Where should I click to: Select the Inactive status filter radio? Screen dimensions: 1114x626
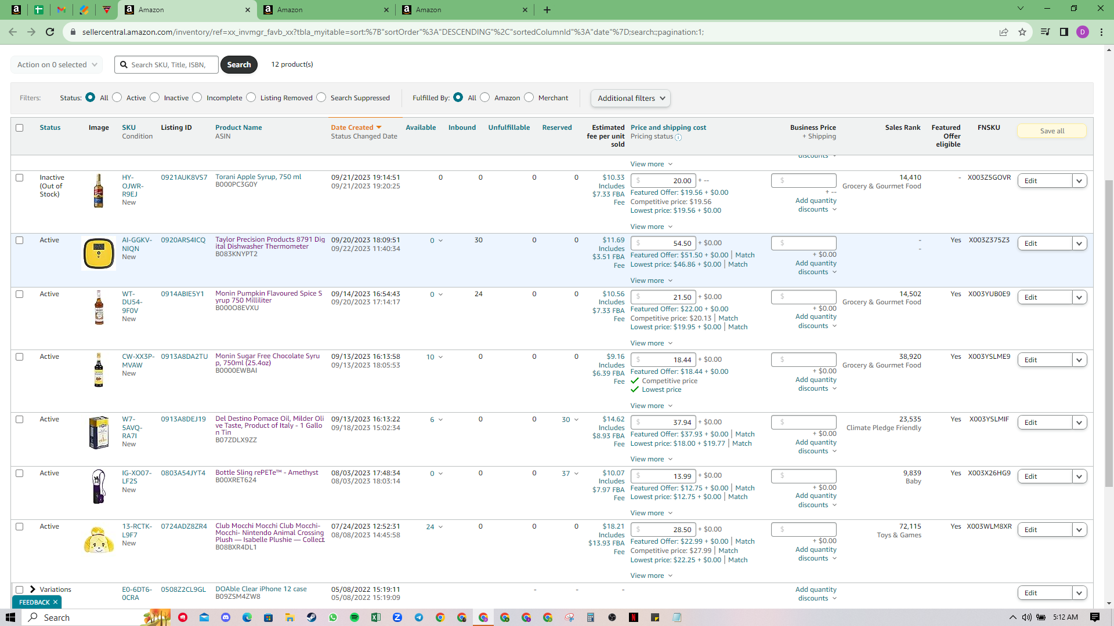coord(155,97)
